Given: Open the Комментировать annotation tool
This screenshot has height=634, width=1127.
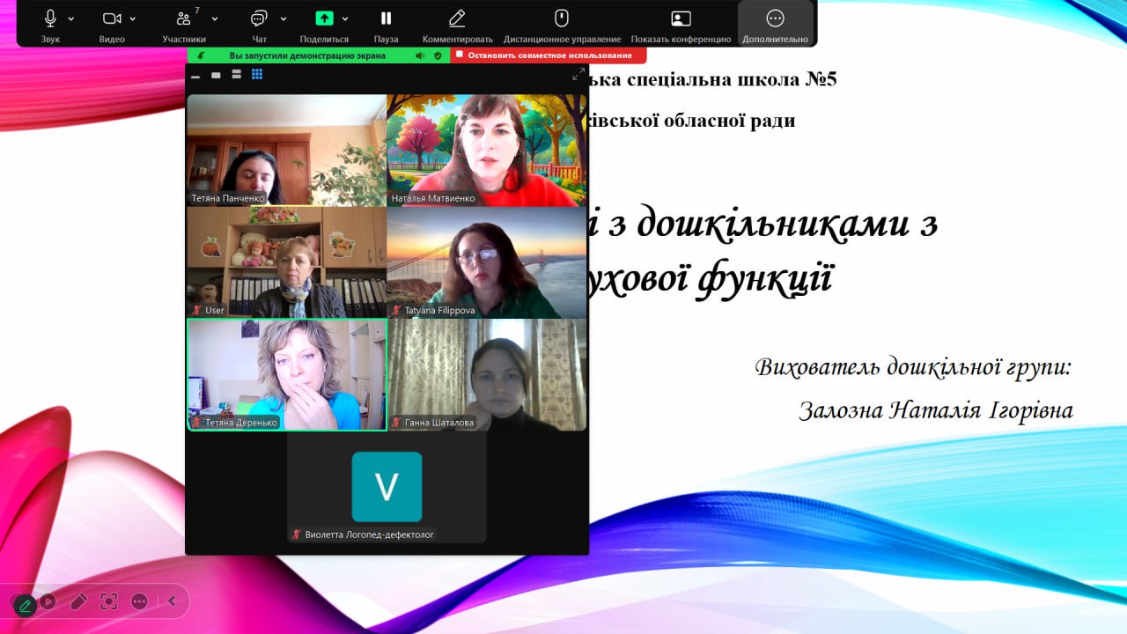Looking at the screenshot, I should click(x=457, y=18).
